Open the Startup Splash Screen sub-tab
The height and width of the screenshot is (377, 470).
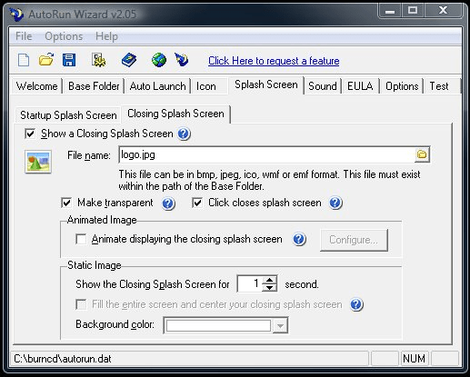68,115
